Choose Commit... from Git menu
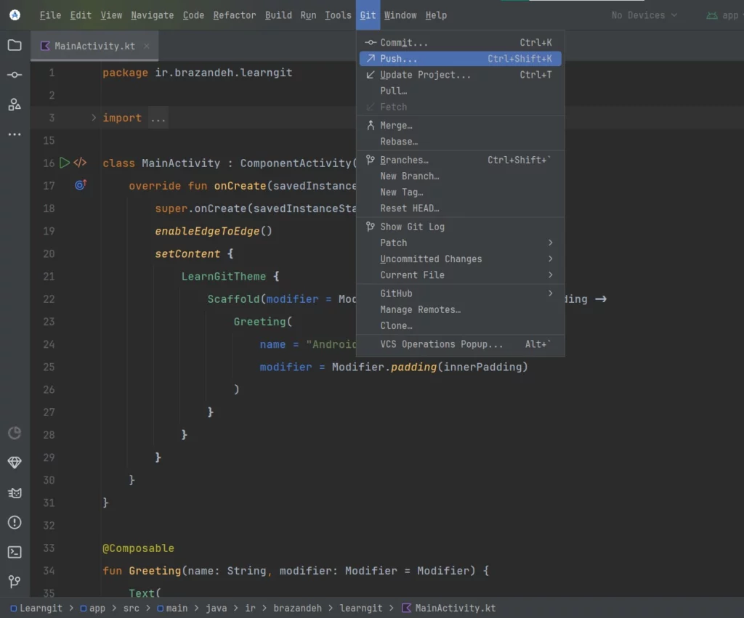The width and height of the screenshot is (744, 618). pyautogui.click(x=460, y=43)
